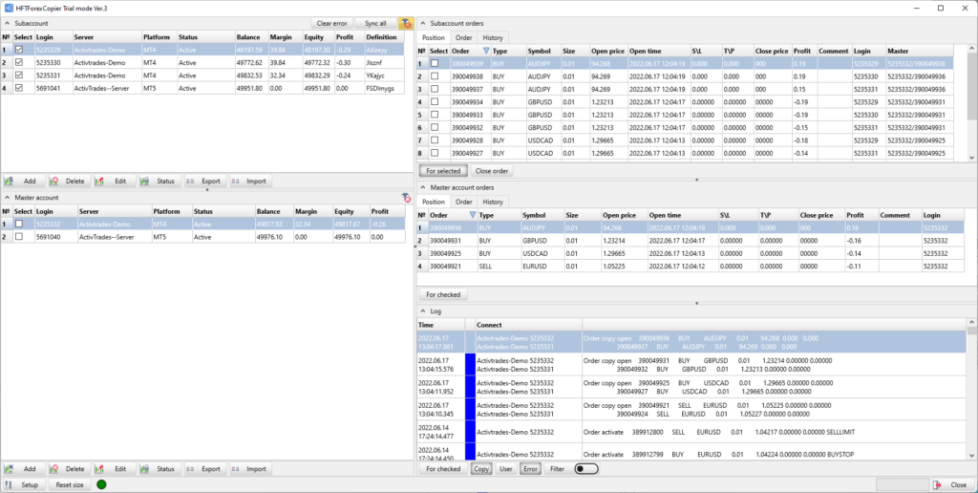
Task: Click Status in the Master account toolbar
Action: [x=159, y=469]
